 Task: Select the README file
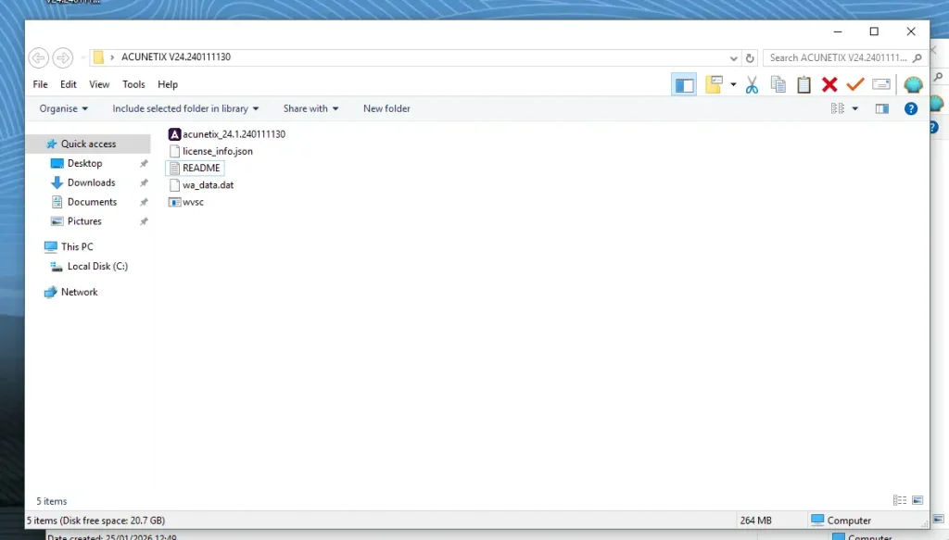(x=195, y=168)
